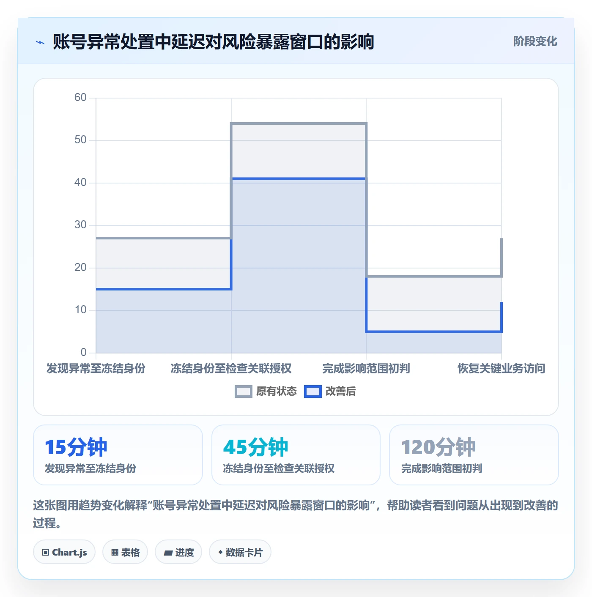Image resolution: width=592 pixels, height=597 pixels.
Task: Click the 原有状态 legend text
Action: tap(277, 392)
